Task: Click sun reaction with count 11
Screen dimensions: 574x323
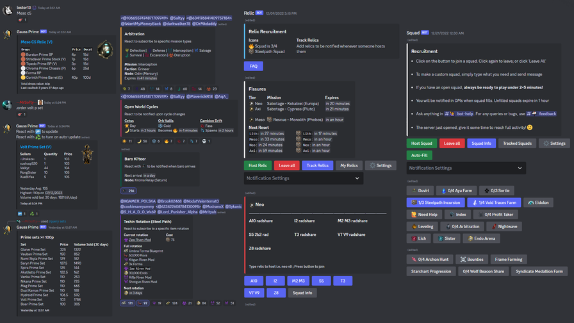Action: click(x=127, y=141)
